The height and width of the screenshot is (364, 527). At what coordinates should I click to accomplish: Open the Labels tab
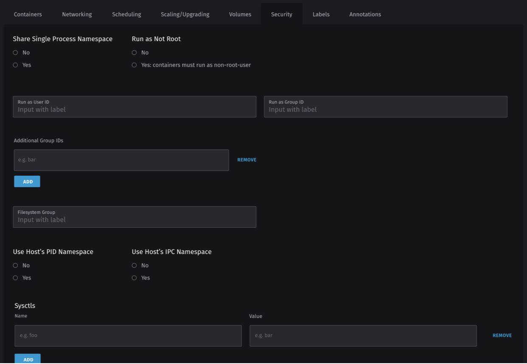321,14
